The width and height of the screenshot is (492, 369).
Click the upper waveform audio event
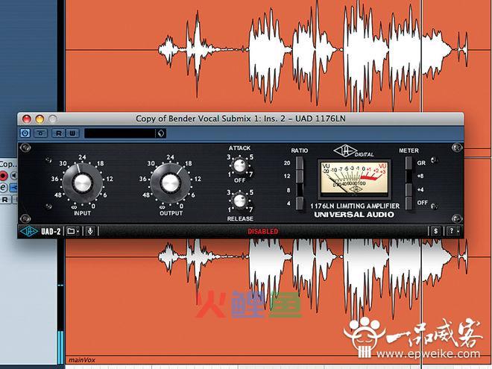click(x=278, y=56)
